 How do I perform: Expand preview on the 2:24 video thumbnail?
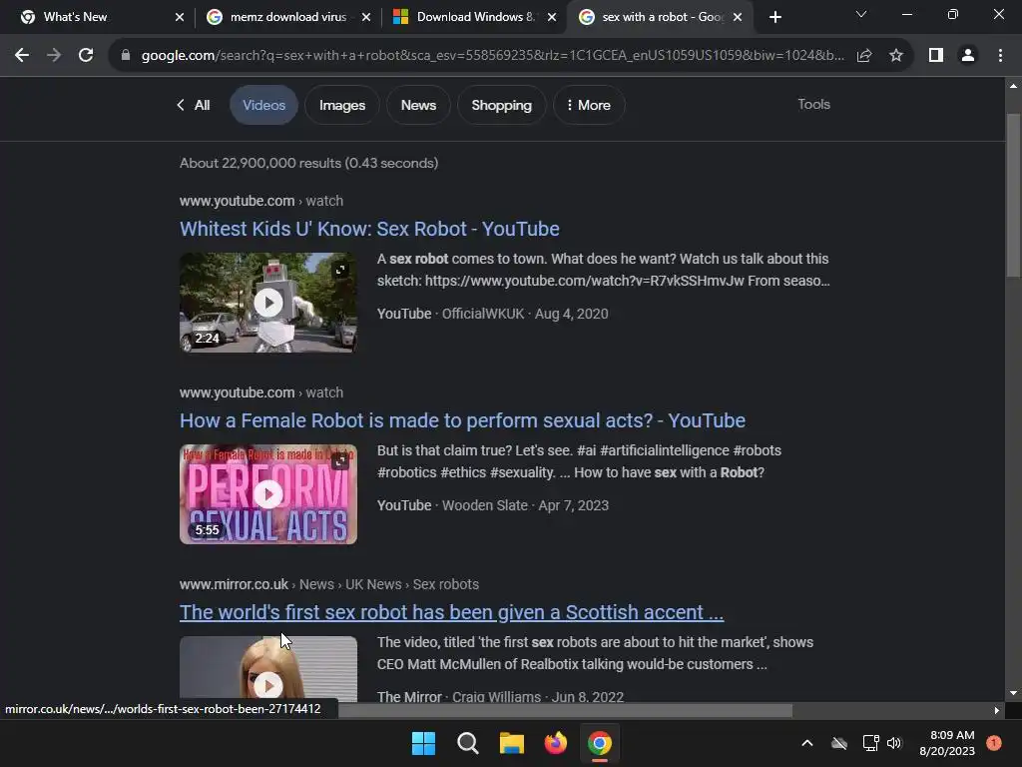(340, 270)
